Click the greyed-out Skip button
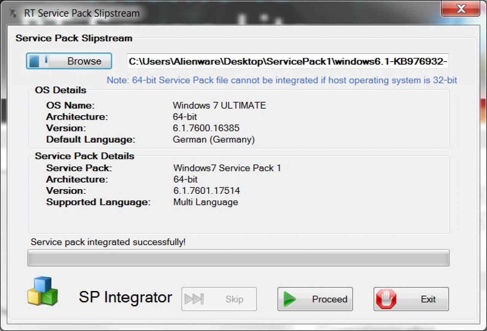487x331 pixels. click(219, 299)
